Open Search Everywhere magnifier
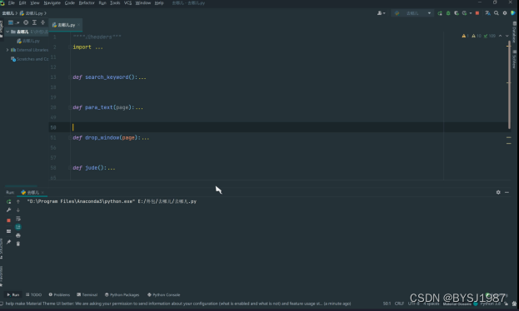Screen dimensions: 519x311 (x=497, y=13)
